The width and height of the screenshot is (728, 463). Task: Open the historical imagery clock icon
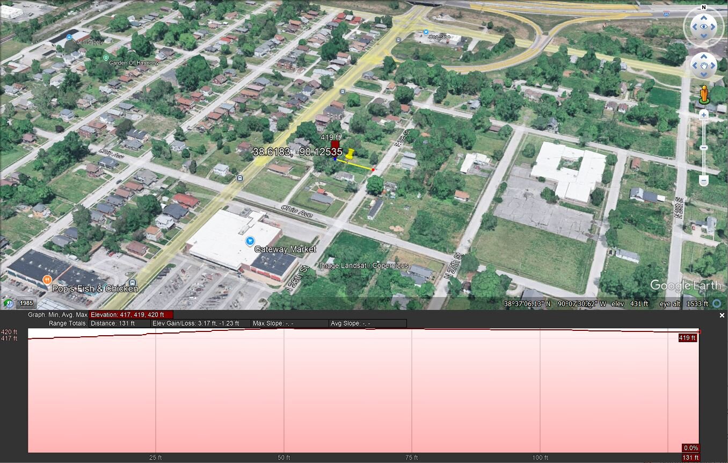[8, 303]
